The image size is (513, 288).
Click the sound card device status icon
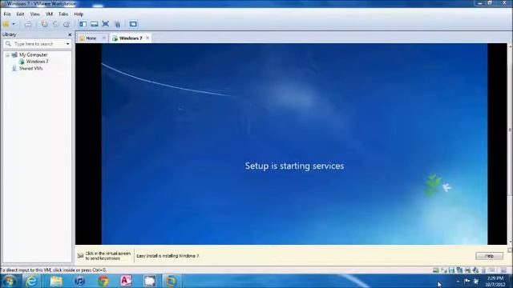[475, 270]
